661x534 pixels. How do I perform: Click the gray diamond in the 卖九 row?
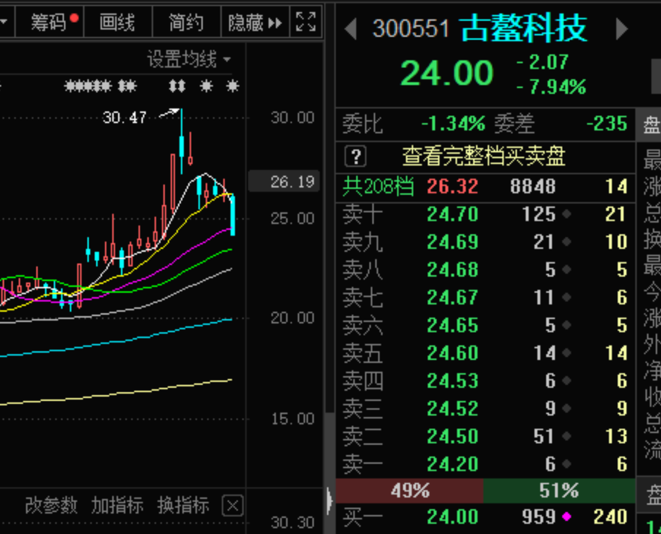click(x=566, y=242)
